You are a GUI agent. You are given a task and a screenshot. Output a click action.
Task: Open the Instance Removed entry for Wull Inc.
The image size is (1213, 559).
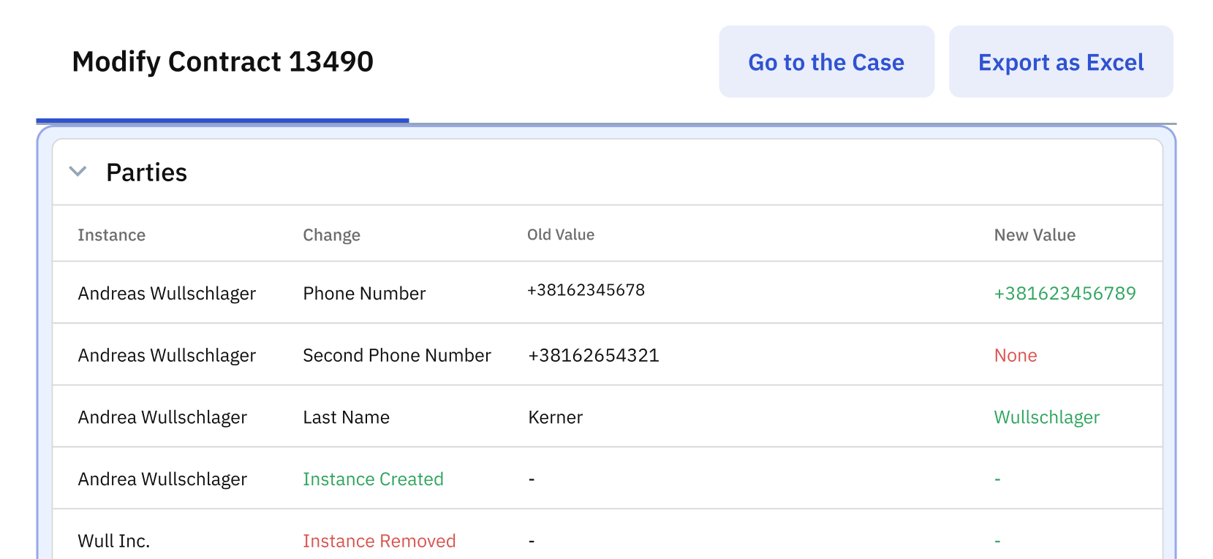point(379,541)
